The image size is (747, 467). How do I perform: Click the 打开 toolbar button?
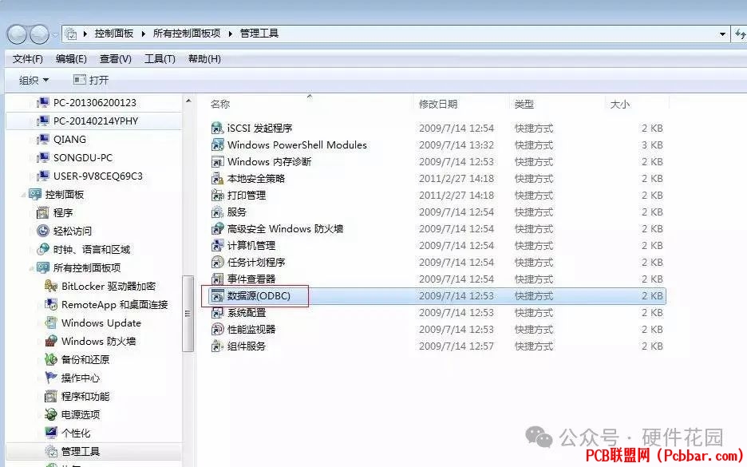coord(90,80)
